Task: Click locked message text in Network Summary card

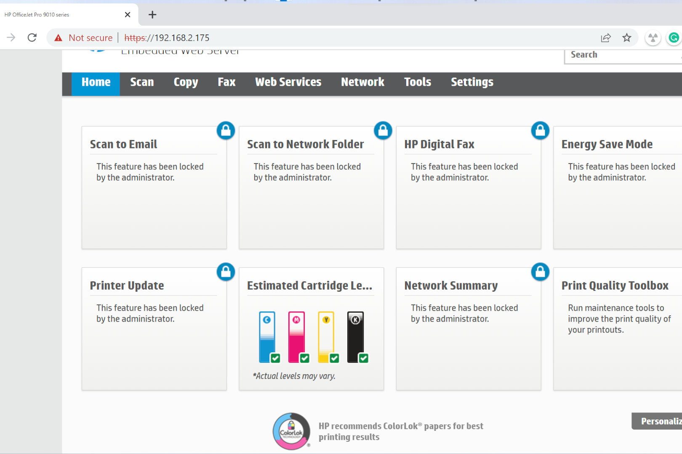Action: coord(464,314)
